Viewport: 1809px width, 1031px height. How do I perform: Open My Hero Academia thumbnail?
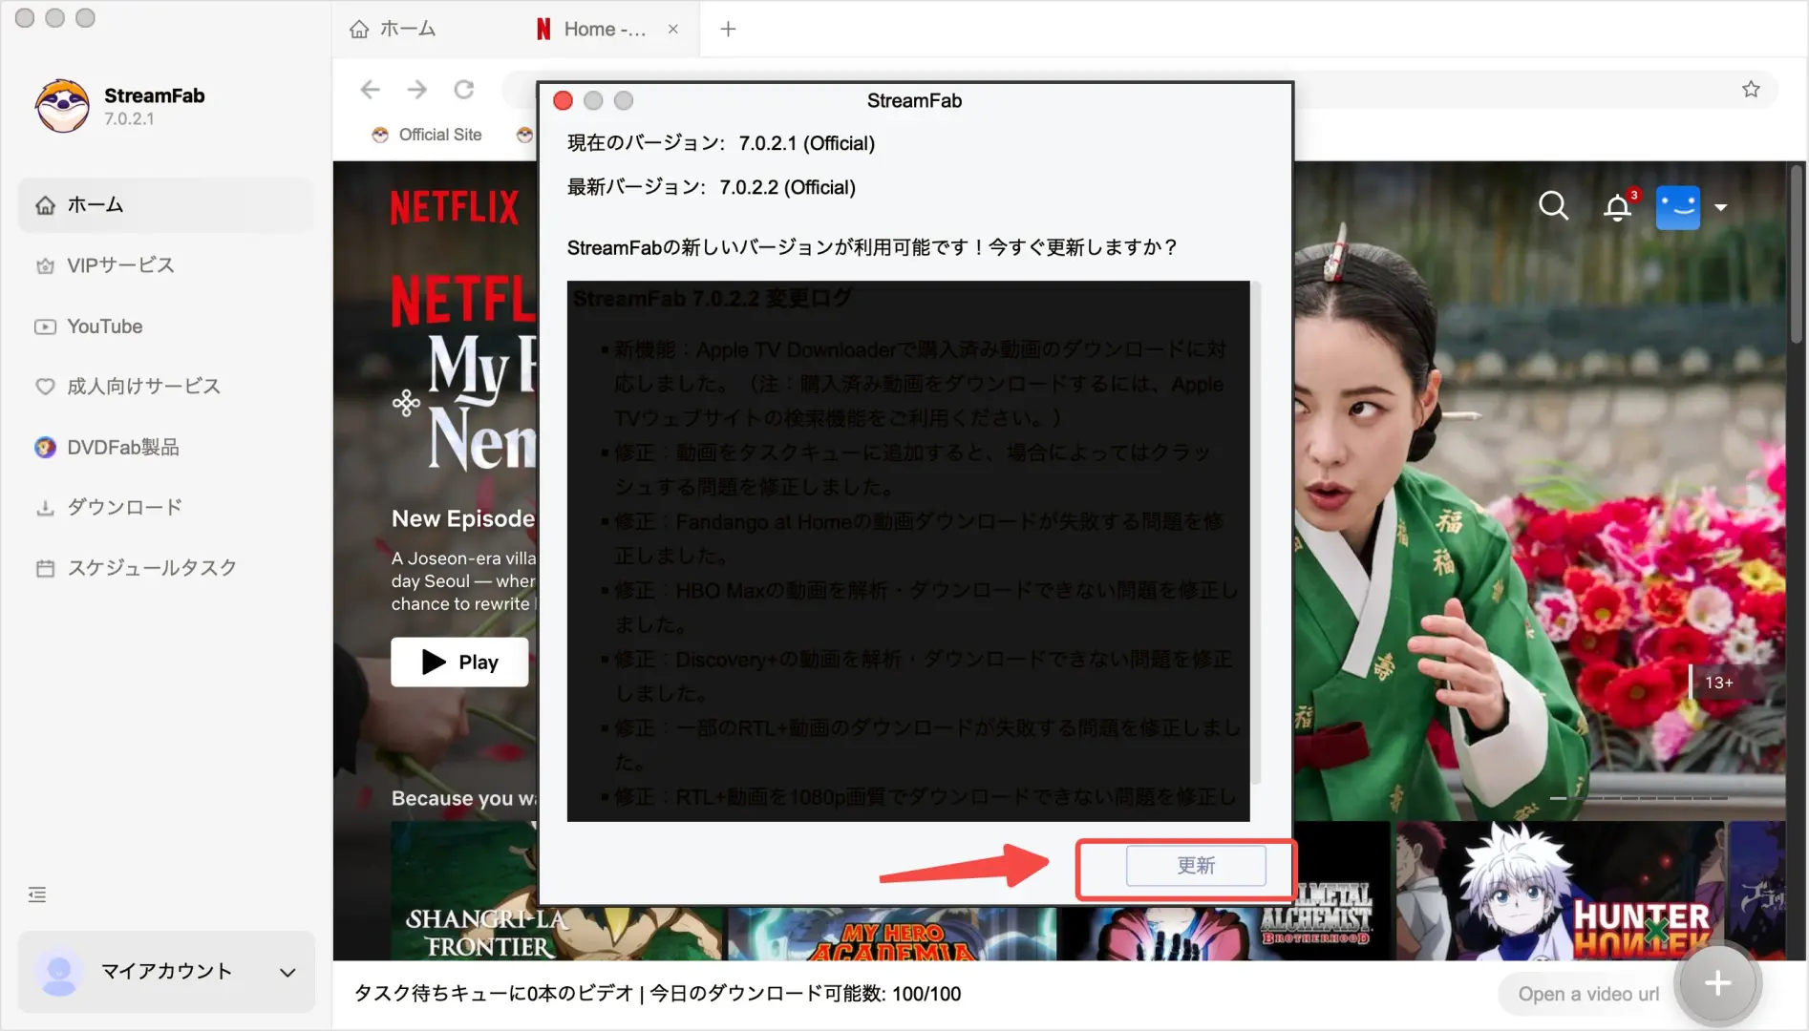[893, 934]
